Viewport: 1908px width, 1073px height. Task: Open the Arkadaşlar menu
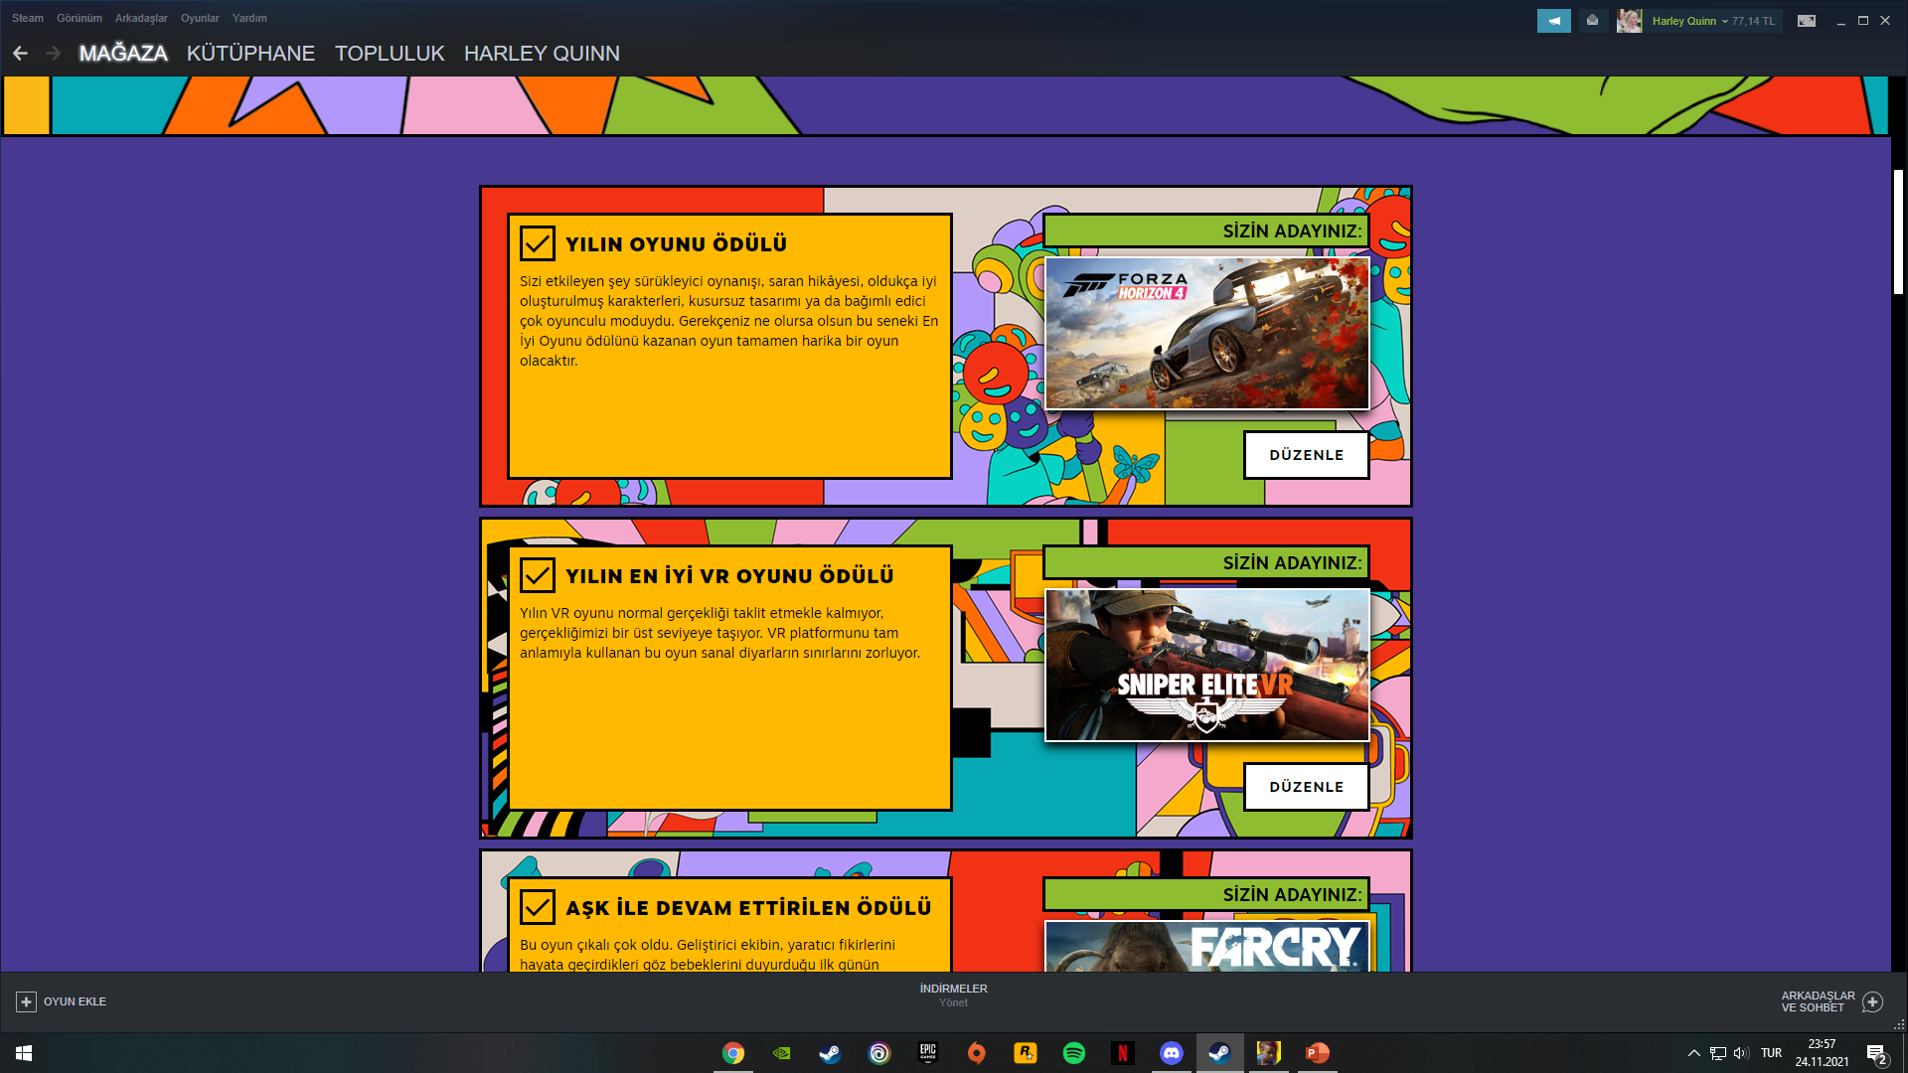point(141,18)
